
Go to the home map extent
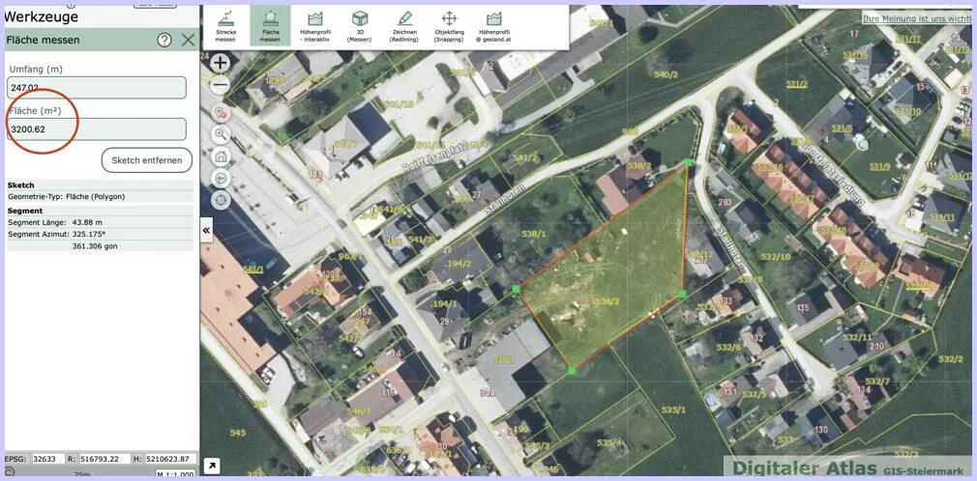[x=221, y=156]
